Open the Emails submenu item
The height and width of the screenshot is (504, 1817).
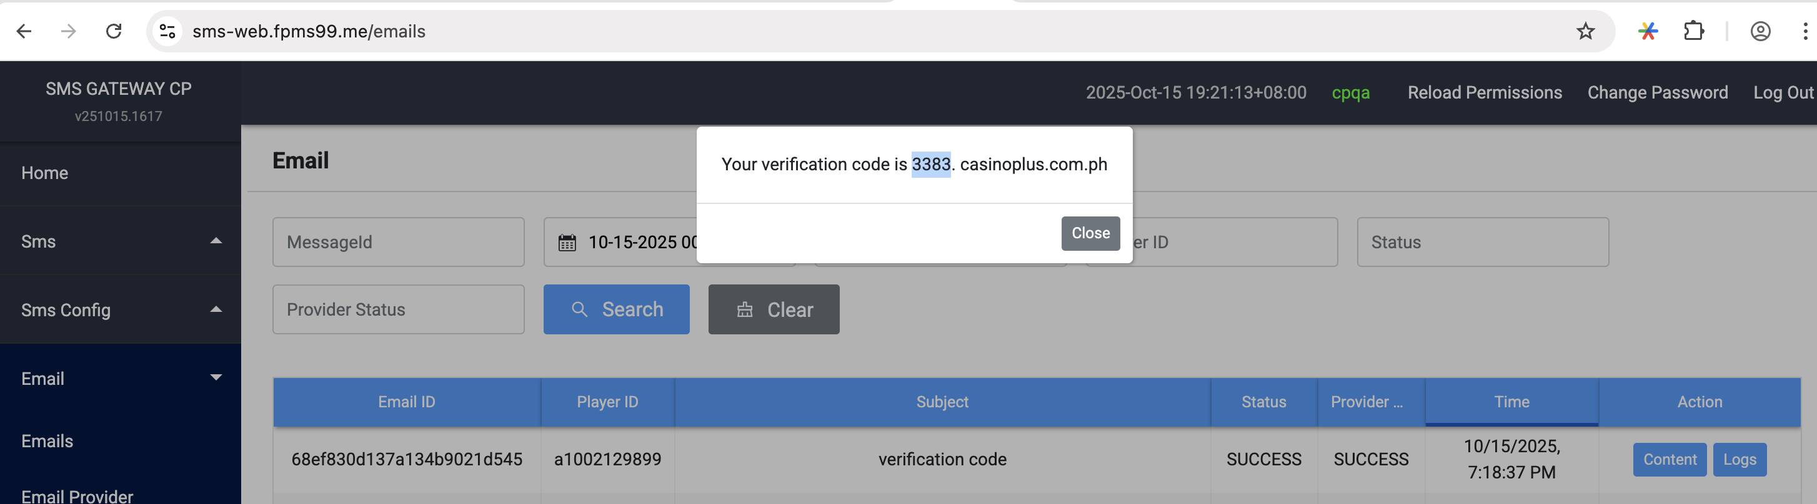pyautogui.click(x=47, y=442)
